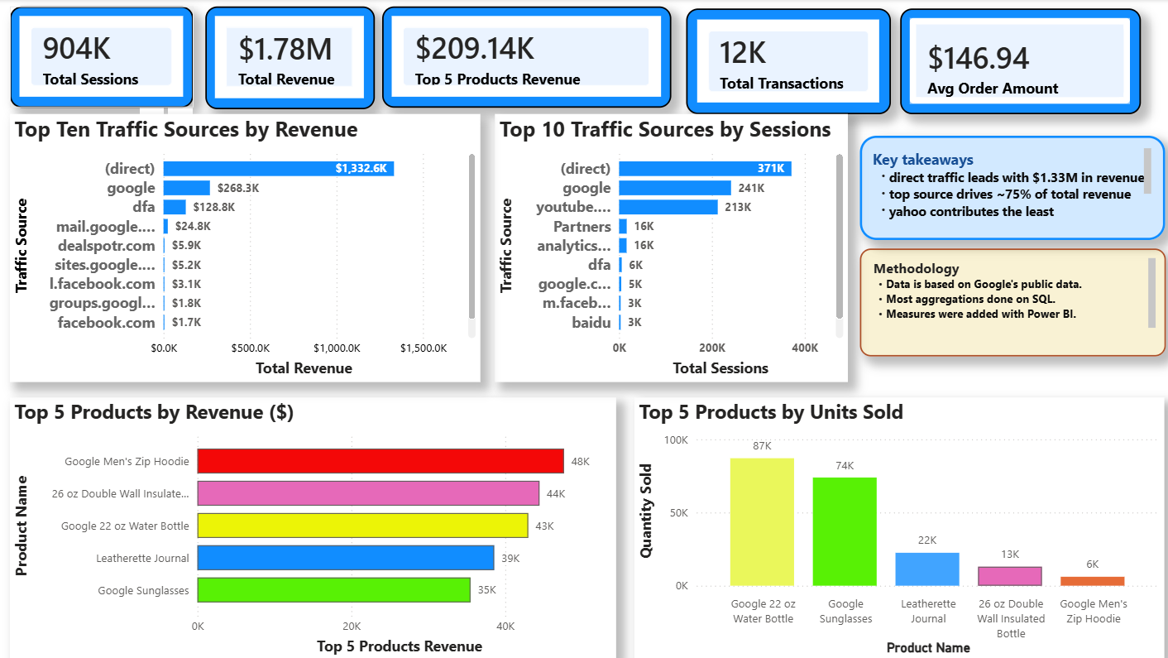Click the Total Sessions axis title
1168x658 pixels.
[720, 368]
